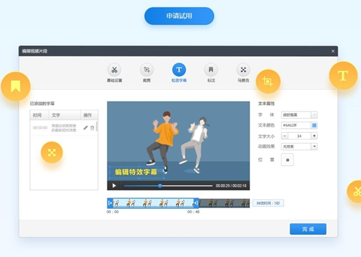361x257 pixels.
Task: Select the 编辑特效字幕 subtitle box in preview
Action: coord(136,172)
